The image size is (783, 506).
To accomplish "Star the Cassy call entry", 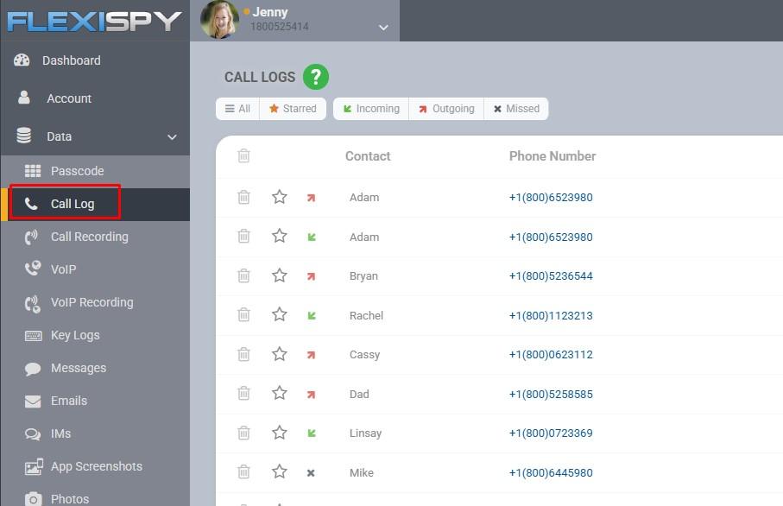I will coord(280,354).
